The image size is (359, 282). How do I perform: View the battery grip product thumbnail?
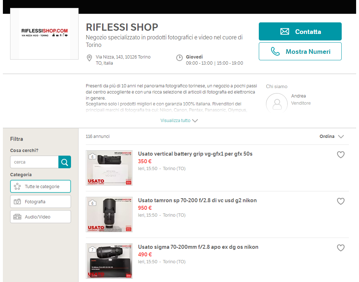pos(109,168)
